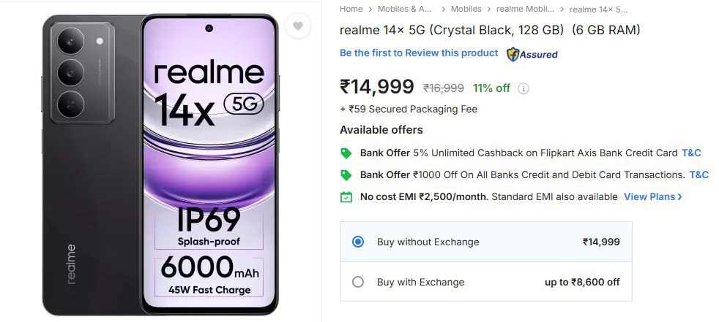The height and width of the screenshot is (322, 719).
Task: Click the realme 14x product image
Action: (x=160, y=164)
